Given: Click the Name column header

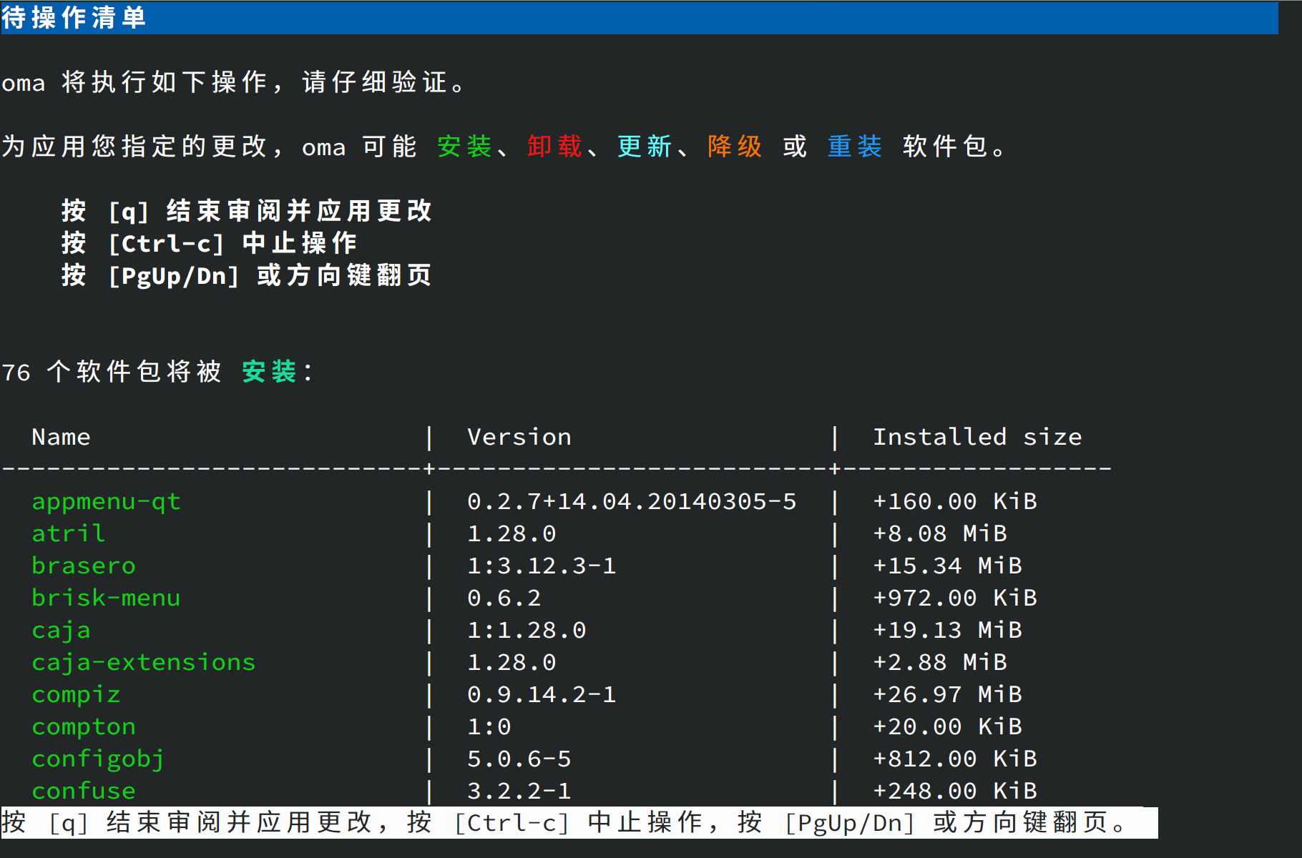Looking at the screenshot, I should (61, 437).
